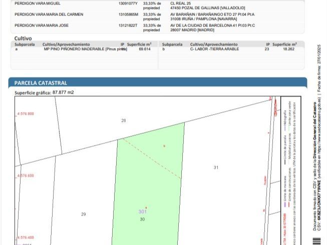Click parcel number 31 on the map
Screen dimensions: 327x245
pos(216,167)
